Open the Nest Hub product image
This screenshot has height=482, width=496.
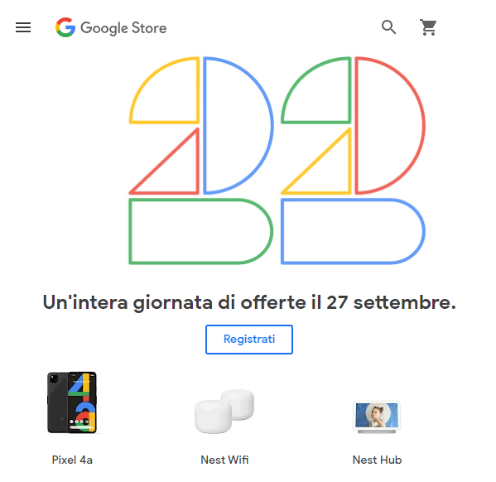click(x=377, y=417)
